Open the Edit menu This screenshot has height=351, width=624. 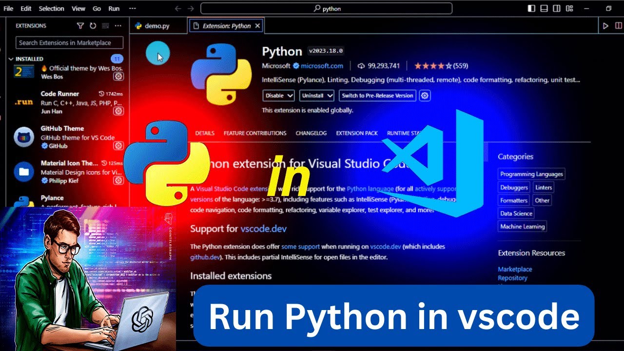coord(26,9)
